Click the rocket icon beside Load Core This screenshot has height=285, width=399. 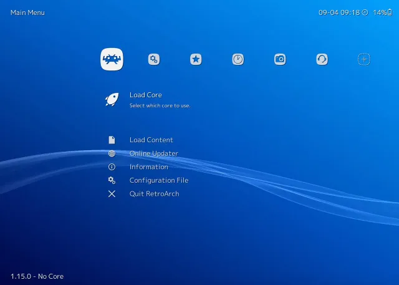pyautogui.click(x=112, y=99)
